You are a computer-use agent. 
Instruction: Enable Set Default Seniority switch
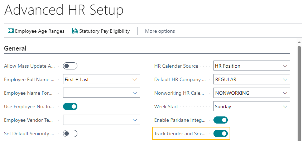click(x=70, y=134)
